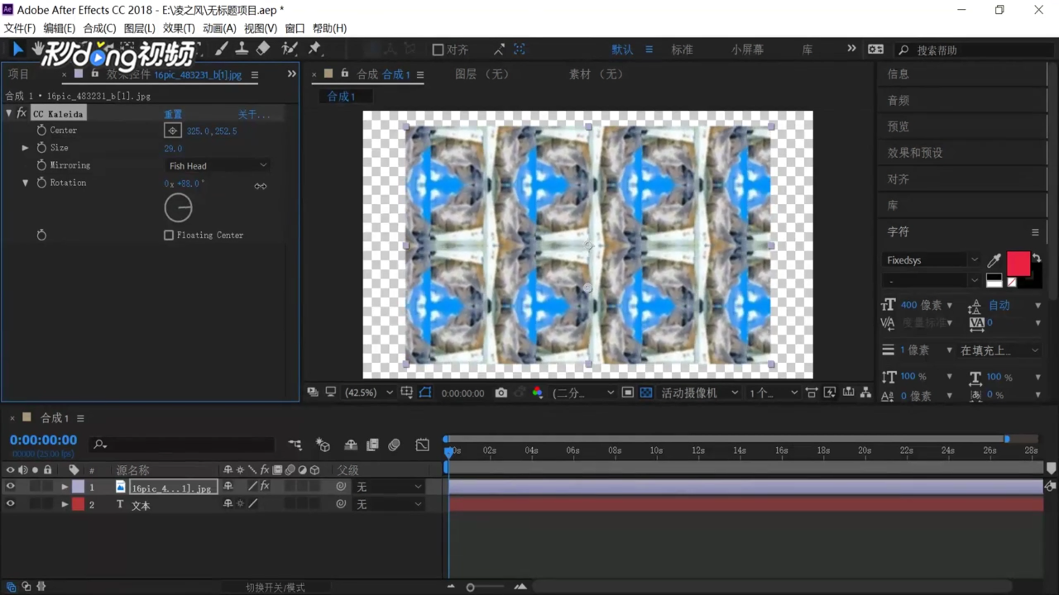Open the 效果(T) menu

click(x=179, y=28)
